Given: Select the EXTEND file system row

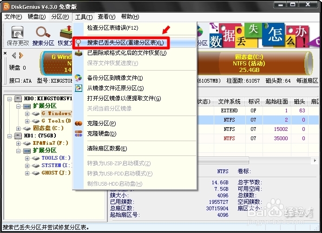Looking at the screenshot, I should tap(258, 110).
